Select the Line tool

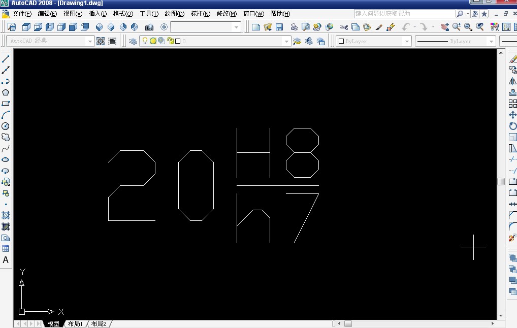pyautogui.click(x=6, y=59)
